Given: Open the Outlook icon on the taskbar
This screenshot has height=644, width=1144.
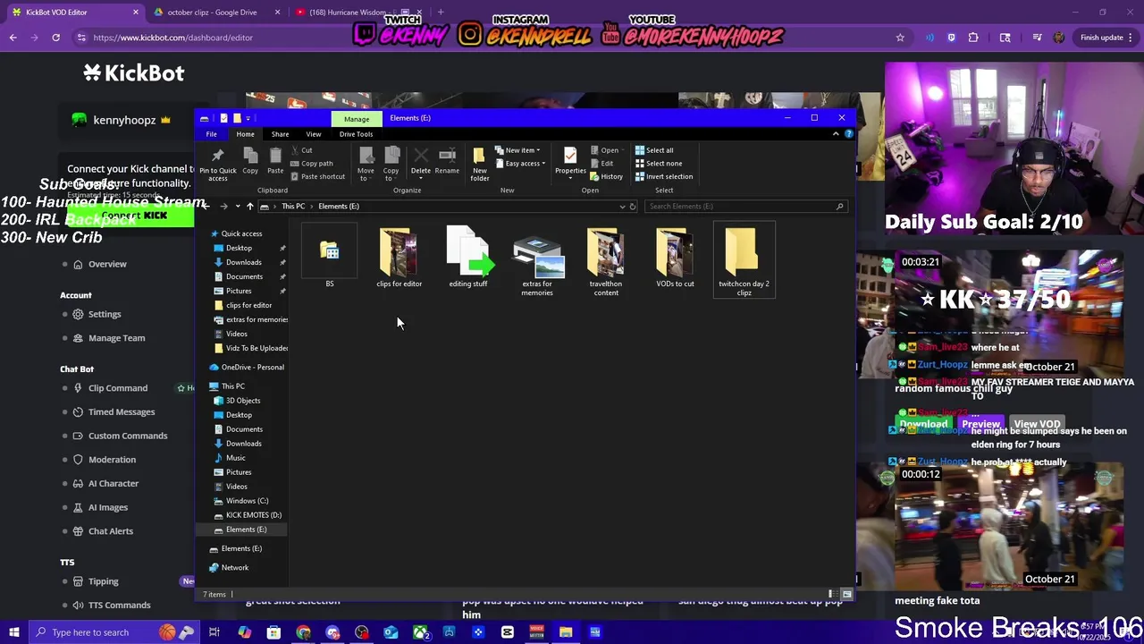Looking at the screenshot, I should coord(391,632).
